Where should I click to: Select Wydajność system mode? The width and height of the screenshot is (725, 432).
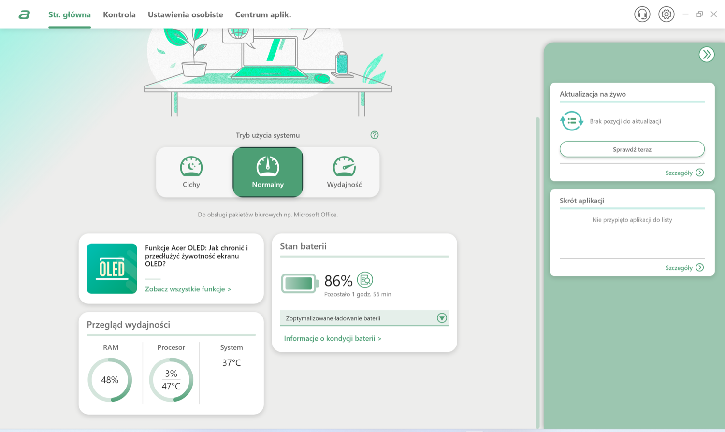344,172
